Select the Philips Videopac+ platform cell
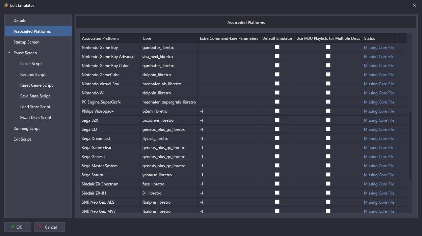 110,111
